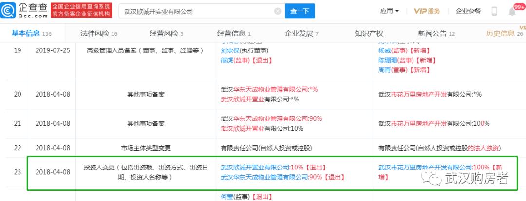Switch to 经营风险 tab
526x201 pixels.
pyautogui.click(x=167, y=33)
